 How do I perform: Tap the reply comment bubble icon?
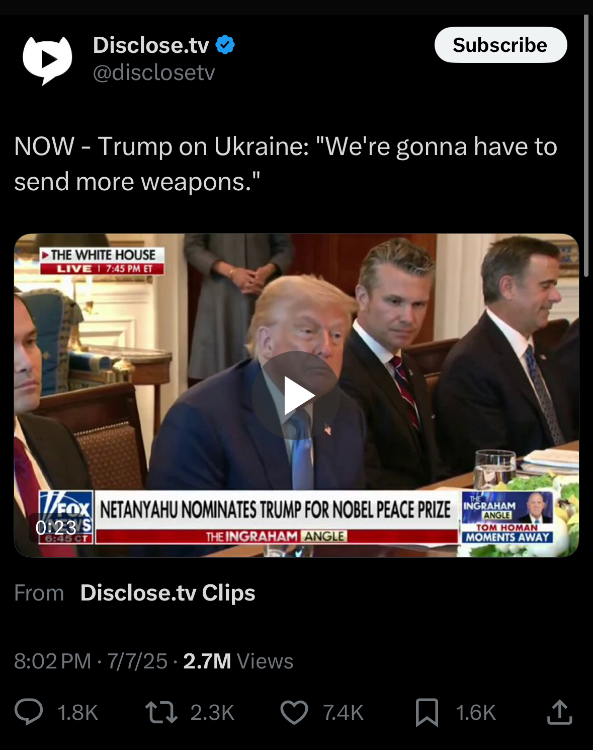29,712
